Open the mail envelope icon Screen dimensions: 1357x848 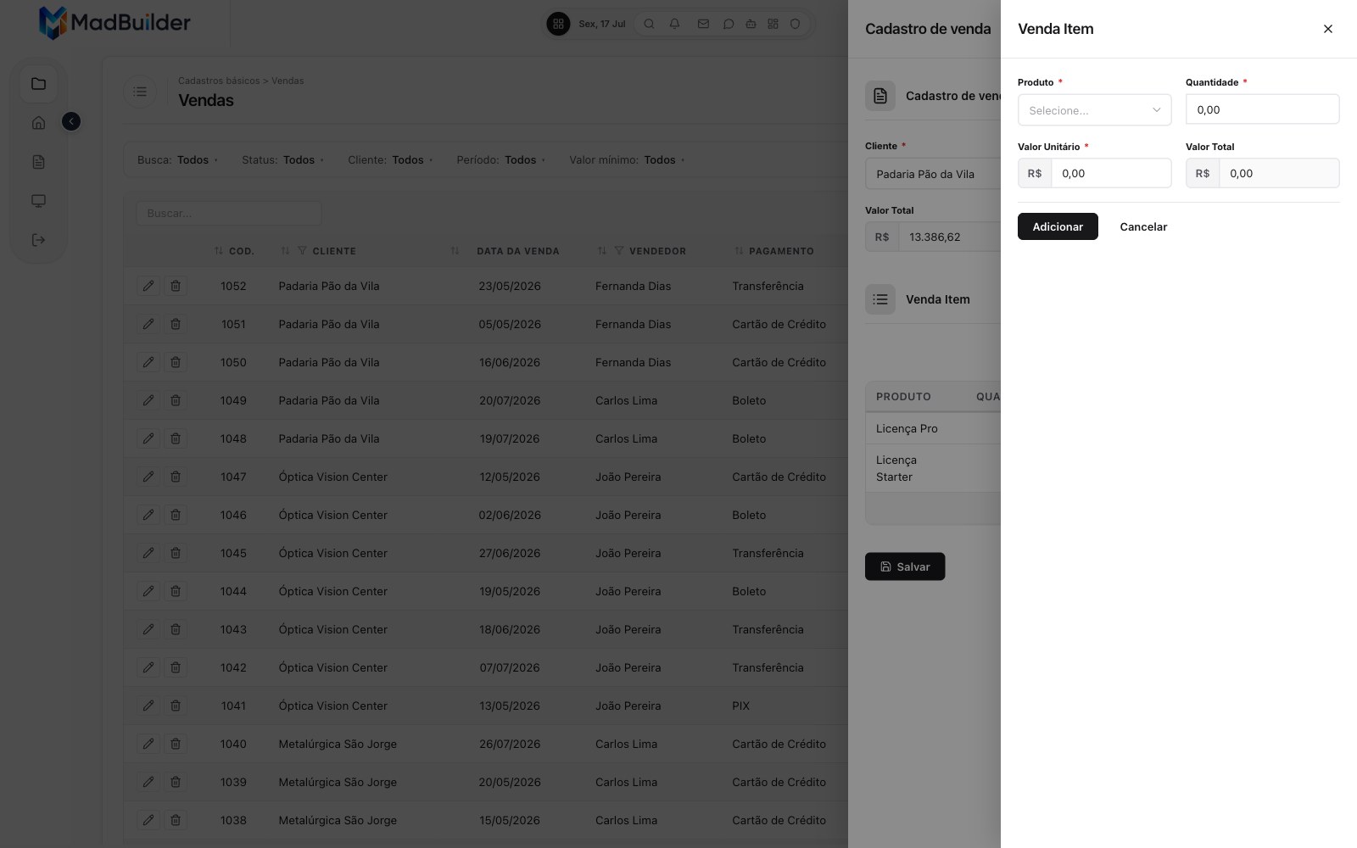[x=703, y=24]
